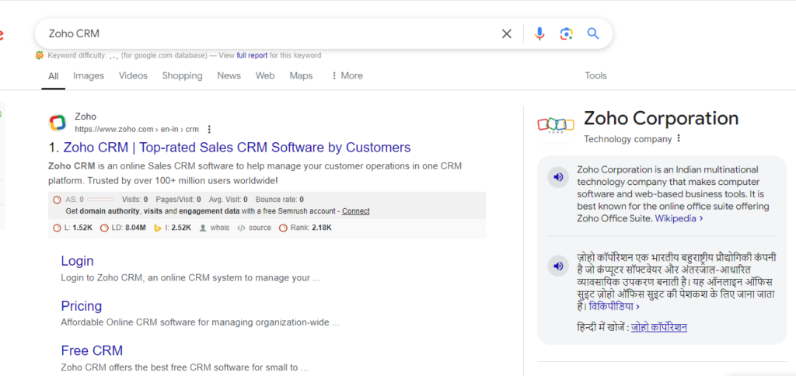Image resolution: width=796 pixels, height=376 pixels.
Task: Click the Zoho site name above URL
Action: tap(86, 117)
